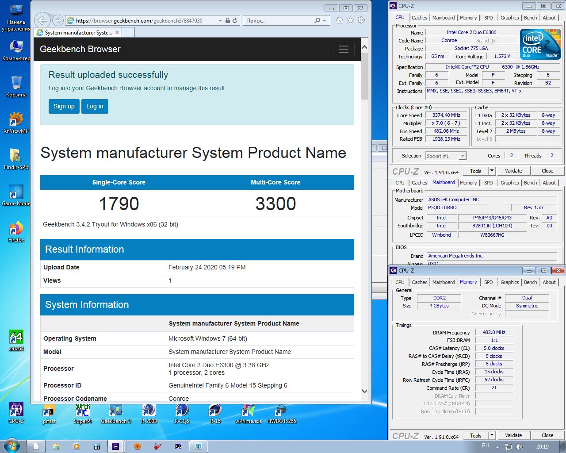Click Validate in top CPU-Z window
Screen dimensions: 566x453
click(513, 171)
